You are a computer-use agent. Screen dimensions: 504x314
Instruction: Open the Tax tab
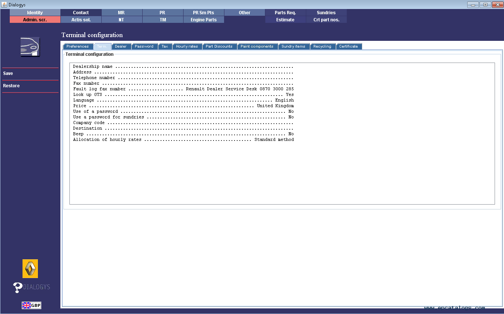coord(165,46)
